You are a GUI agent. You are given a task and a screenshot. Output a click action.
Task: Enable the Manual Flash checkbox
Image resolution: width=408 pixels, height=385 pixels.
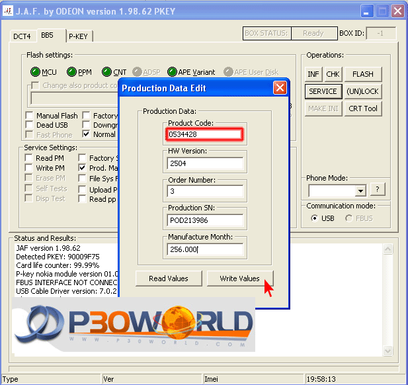click(29, 115)
